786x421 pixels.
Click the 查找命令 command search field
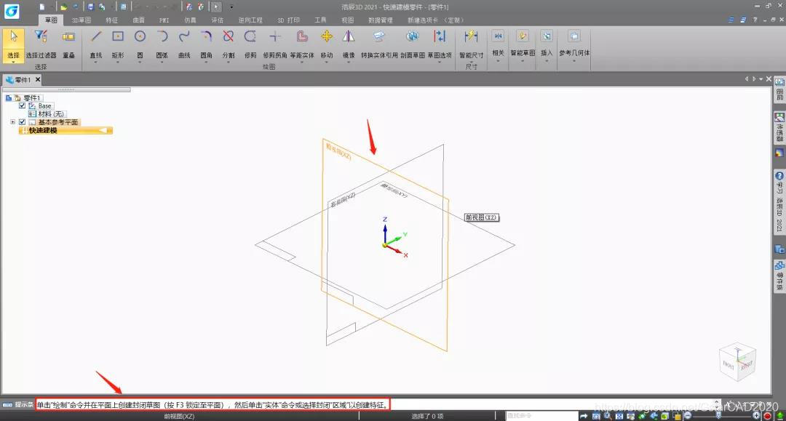tap(541, 416)
